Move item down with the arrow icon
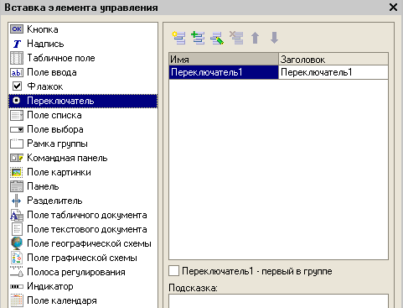Screen dimensions: 403x308 pos(274,38)
